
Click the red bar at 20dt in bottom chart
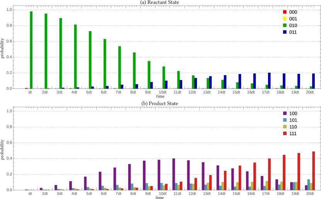pyautogui.click(x=313, y=170)
